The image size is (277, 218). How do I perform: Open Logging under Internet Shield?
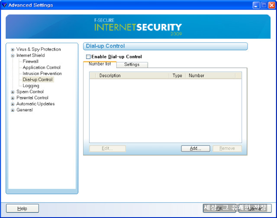[31, 86]
